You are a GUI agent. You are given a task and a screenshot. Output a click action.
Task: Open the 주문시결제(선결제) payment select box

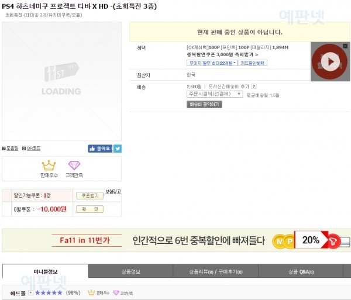coord(215,94)
